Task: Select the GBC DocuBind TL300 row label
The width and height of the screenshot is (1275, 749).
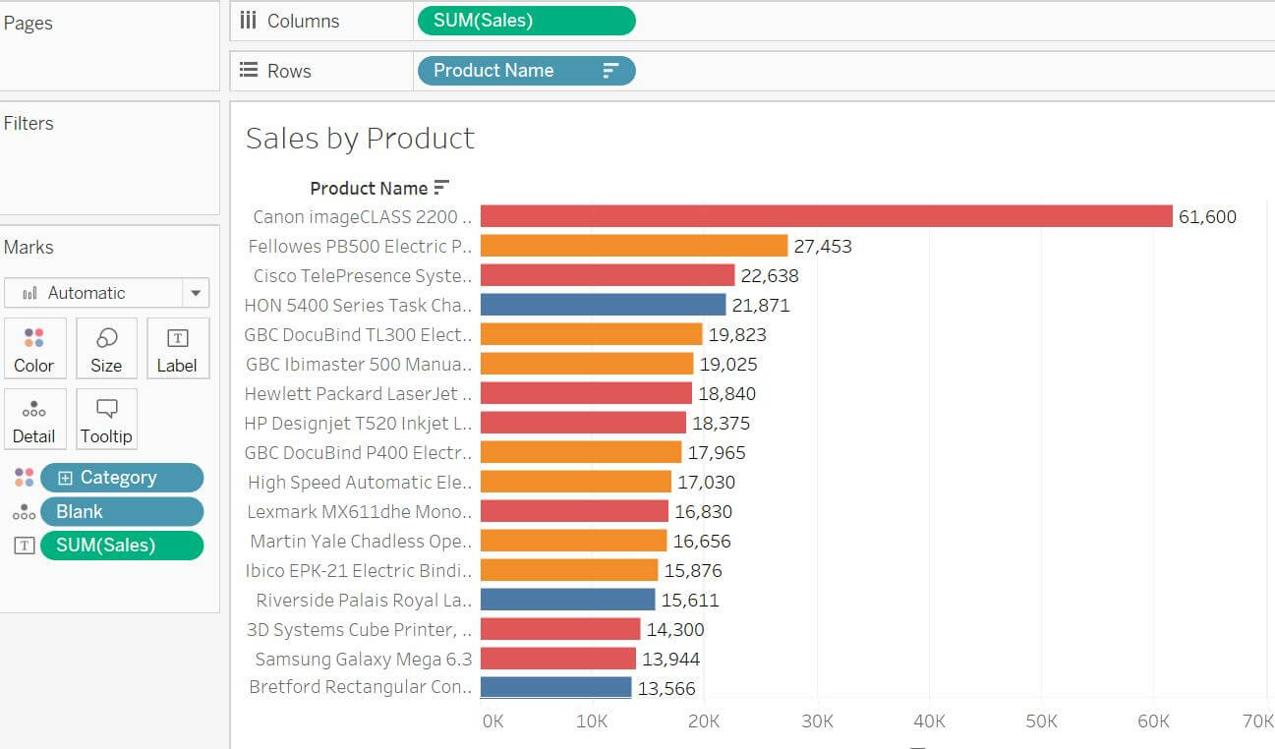Action: click(x=358, y=335)
